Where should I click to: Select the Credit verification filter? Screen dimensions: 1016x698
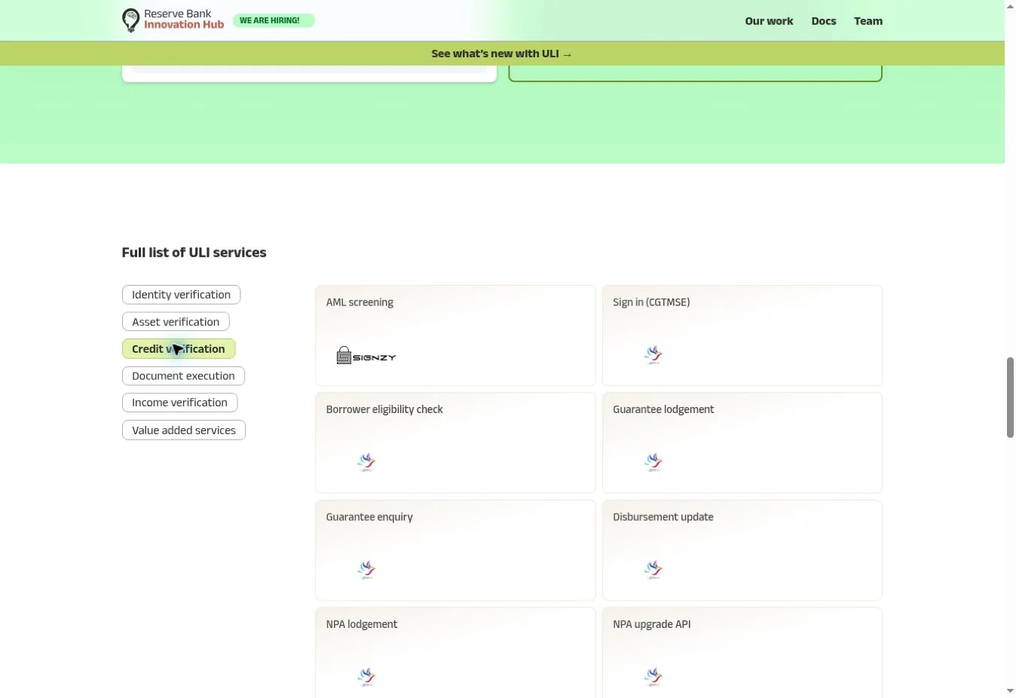click(x=179, y=349)
